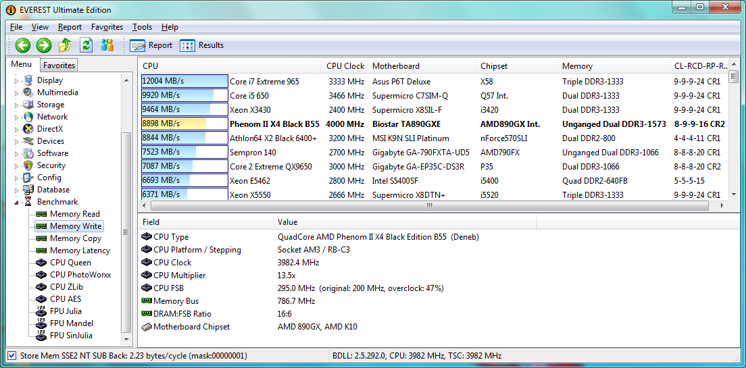Select the Benchmark hourglass icon
This screenshot has height=368, width=746.
tap(28, 202)
